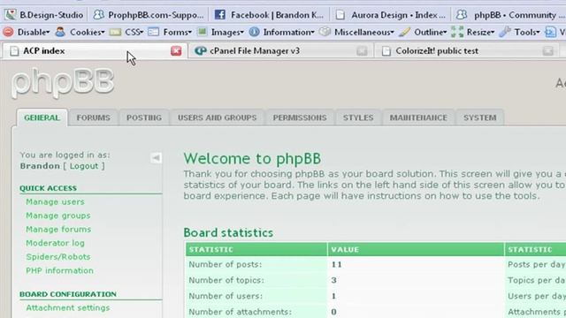Open Manage users quick link
This screenshot has height=318, width=566.
pyautogui.click(x=55, y=201)
